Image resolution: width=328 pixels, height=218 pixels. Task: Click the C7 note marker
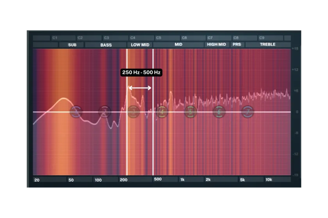(210, 38)
